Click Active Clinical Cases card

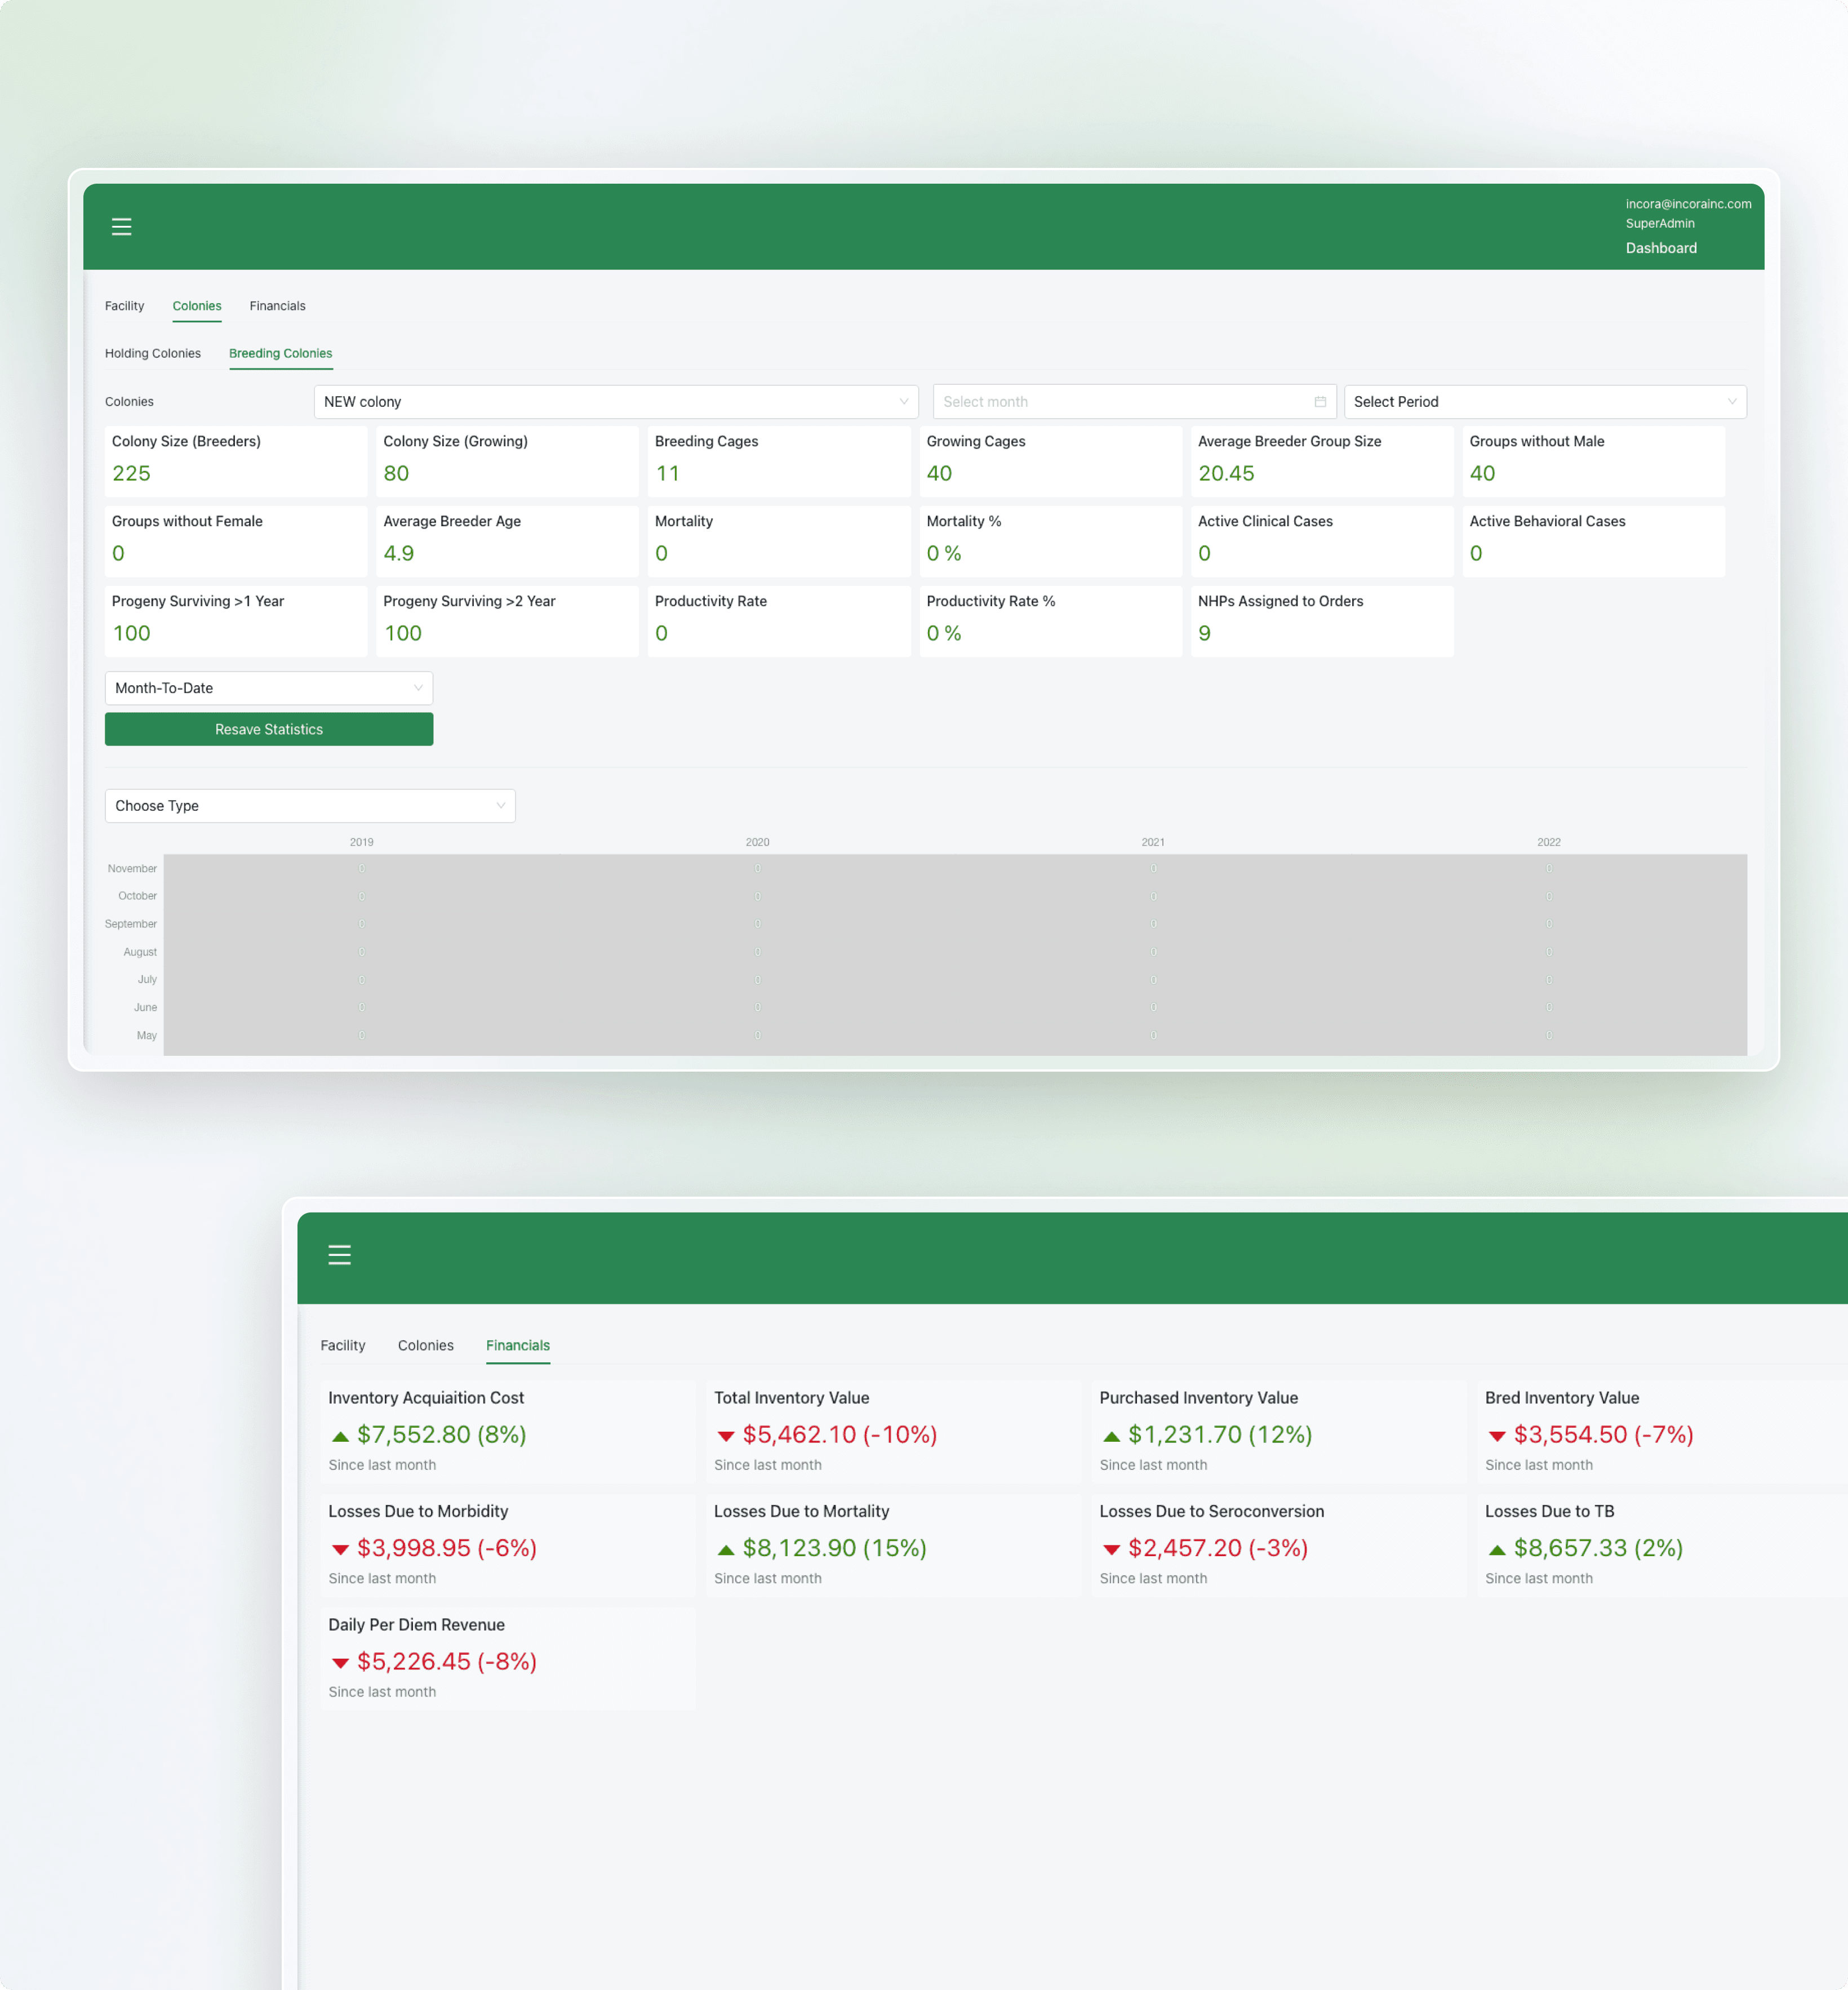1322,541
